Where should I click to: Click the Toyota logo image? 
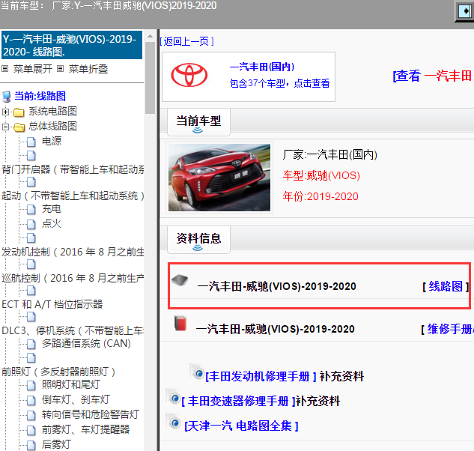(x=189, y=75)
